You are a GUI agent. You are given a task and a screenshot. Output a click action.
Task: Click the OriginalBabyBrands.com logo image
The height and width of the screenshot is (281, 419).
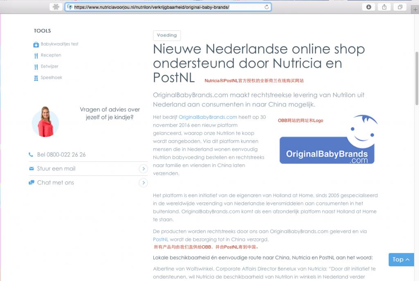[329, 139]
